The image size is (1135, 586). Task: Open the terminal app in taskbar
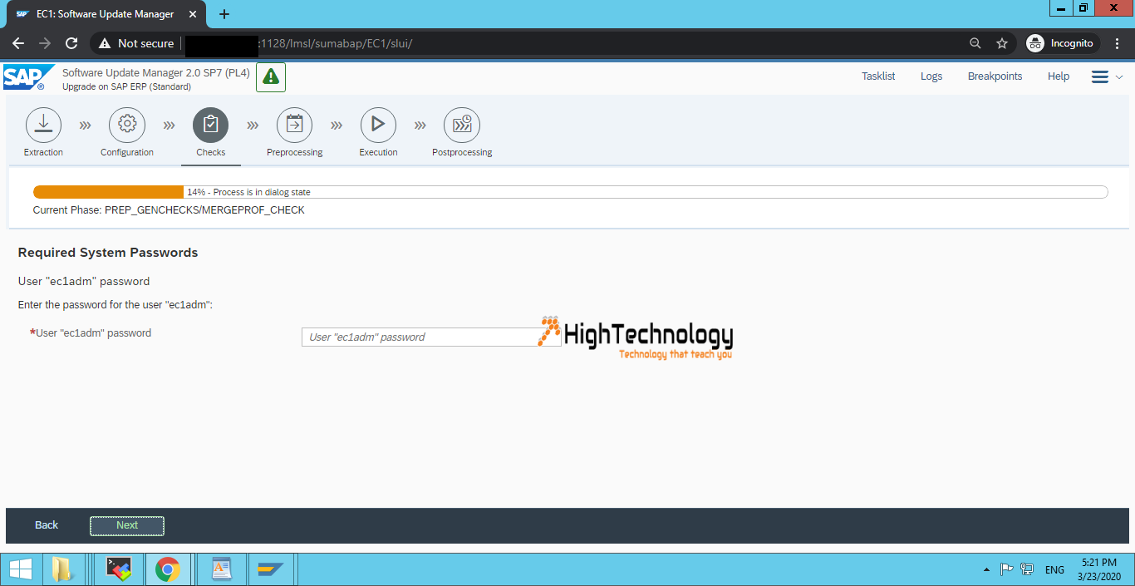pyautogui.click(x=120, y=569)
